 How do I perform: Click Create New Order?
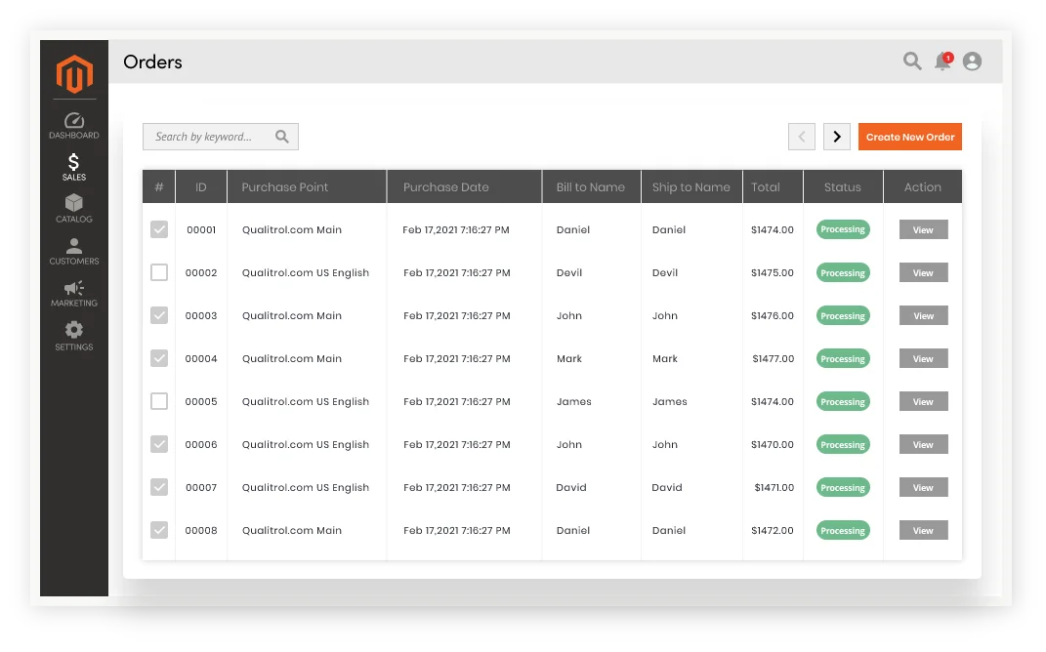click(910, 137)
